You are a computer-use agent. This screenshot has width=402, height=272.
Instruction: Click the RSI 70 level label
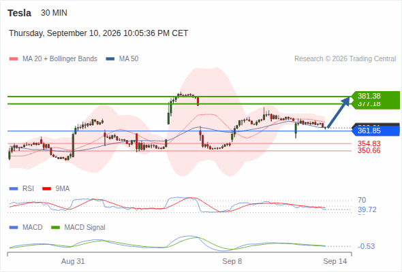[x=362, y=200]
